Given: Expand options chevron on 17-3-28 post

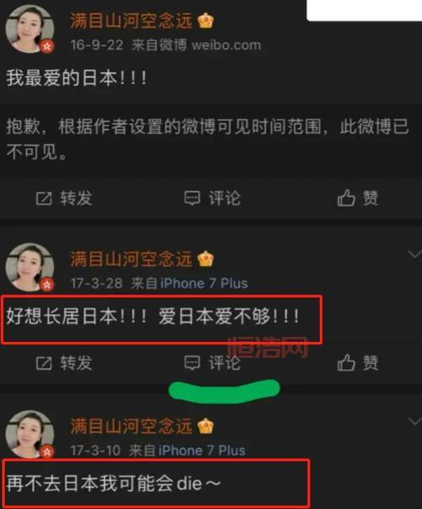Looking at the screenshot, I should pyautogui.click(x=415, y=254).
